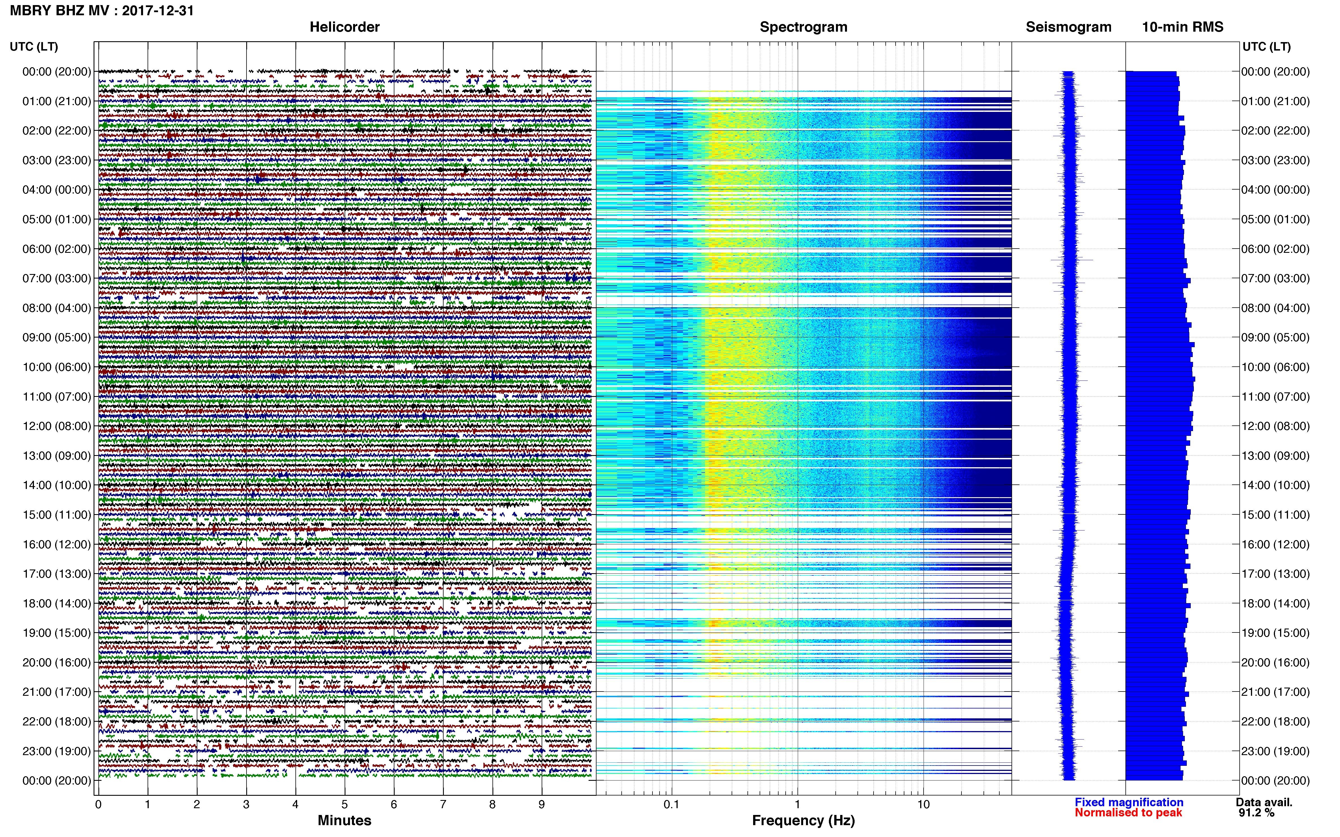Click the '7' tick on Minutes axis
This screenshot has height=837, width=1340.
[443, 805]
